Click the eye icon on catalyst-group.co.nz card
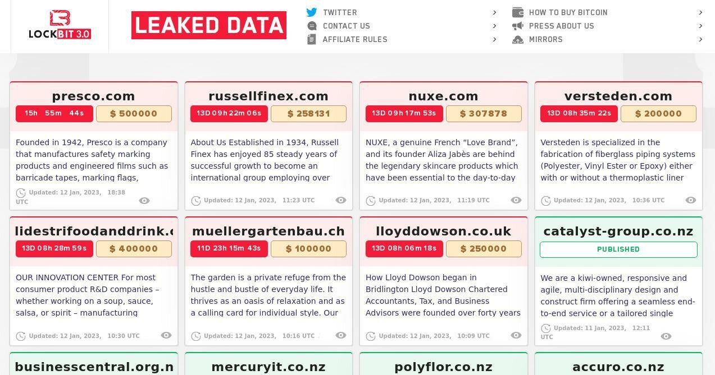Viewport: 715px width, 375px height. [666, 336]
